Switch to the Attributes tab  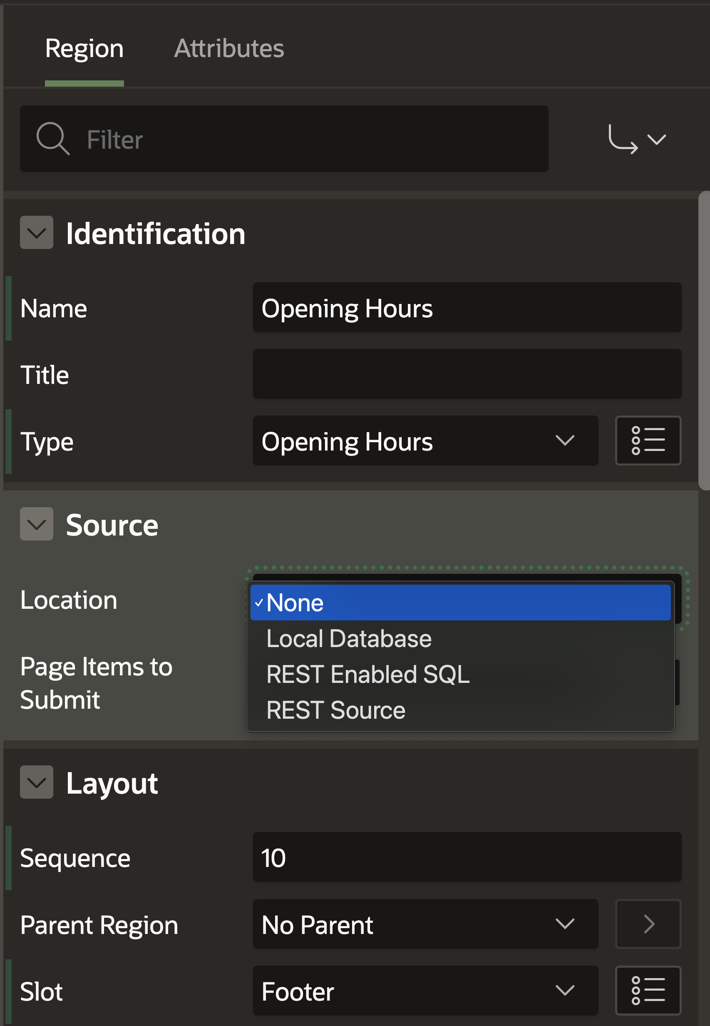[228, 48]
